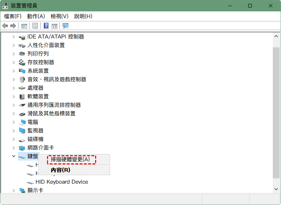
Task: Click the Forward arrow toolbar icon
Action: coord(13,26)
